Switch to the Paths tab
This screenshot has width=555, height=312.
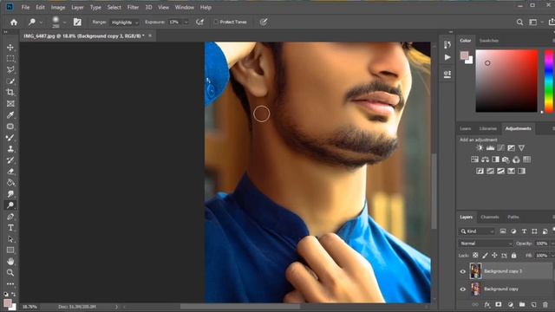(x=513, y=218)
